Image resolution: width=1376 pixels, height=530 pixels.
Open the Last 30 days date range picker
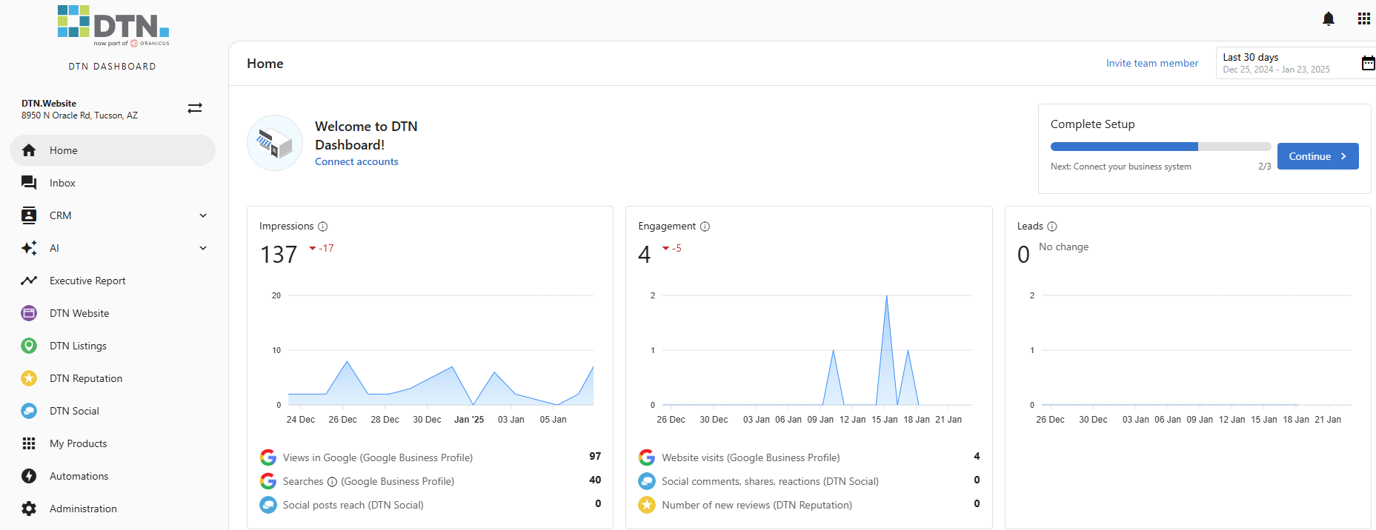tap(1295, 63)
